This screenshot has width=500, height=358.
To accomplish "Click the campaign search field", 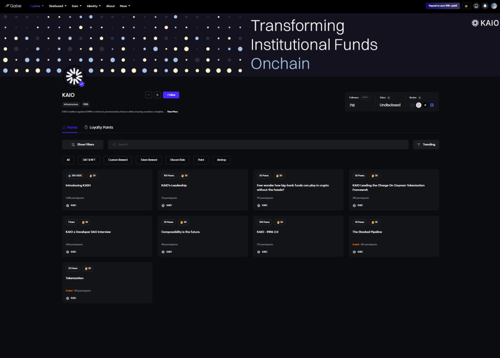I will click(x=258, y=144).
